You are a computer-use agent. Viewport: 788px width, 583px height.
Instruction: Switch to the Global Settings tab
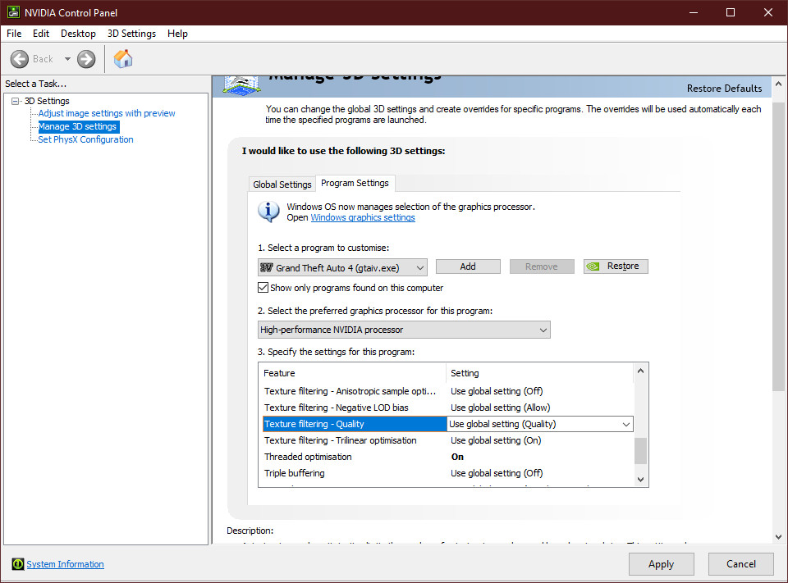(x=282, y=184)
